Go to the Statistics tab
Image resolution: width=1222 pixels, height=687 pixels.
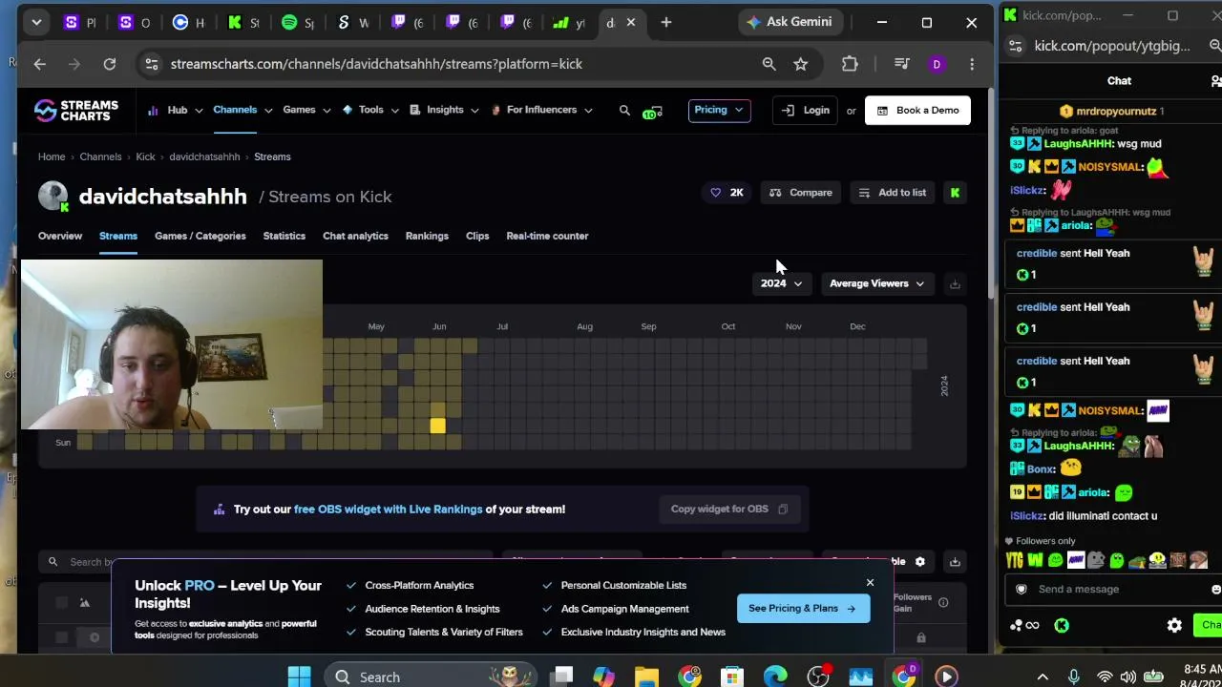tap(284, 236)
